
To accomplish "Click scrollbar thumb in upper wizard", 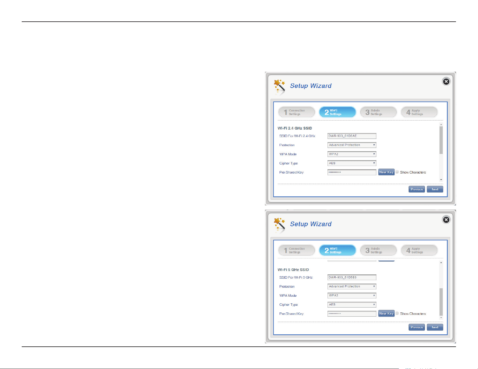I will tap(441, 140).
